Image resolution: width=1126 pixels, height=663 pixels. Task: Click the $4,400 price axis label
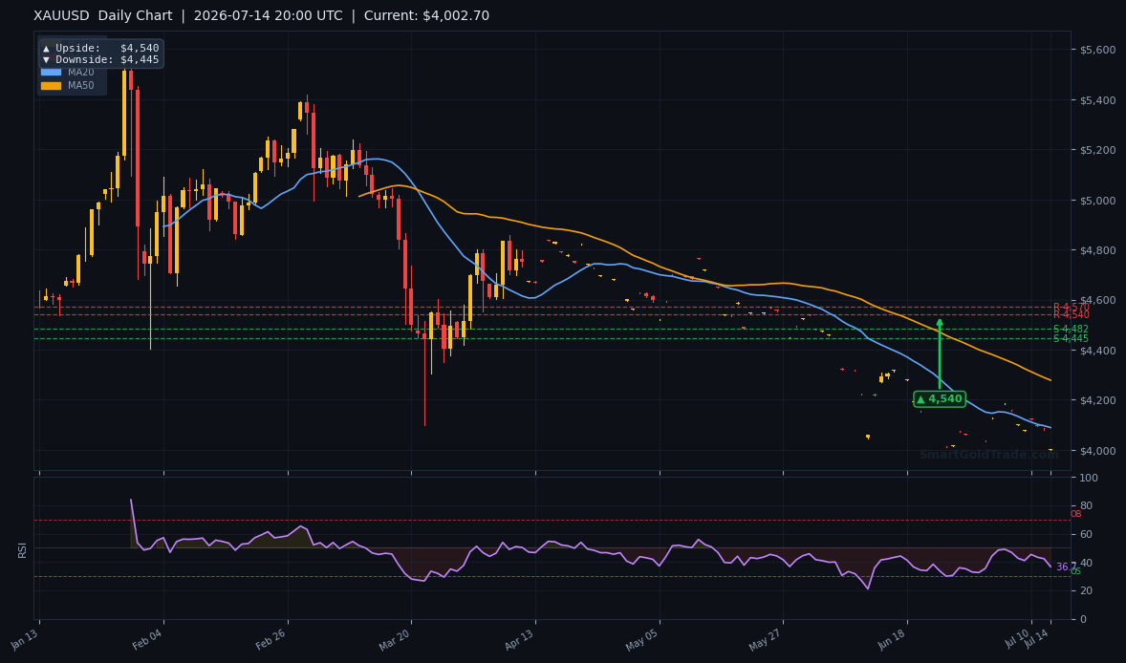click(1098, 351)
